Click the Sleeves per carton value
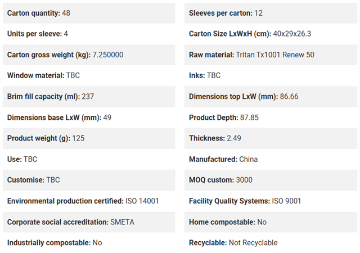This screenshot has width=360, height=253. [x=259, y=13]
